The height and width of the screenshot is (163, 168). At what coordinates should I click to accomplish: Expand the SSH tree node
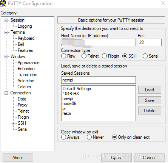pos(13,123)
